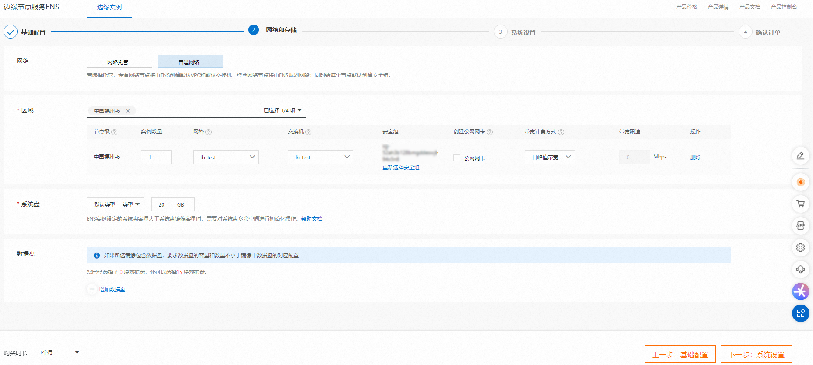Open the shopping cart sidebar icon

pos(800,204)
